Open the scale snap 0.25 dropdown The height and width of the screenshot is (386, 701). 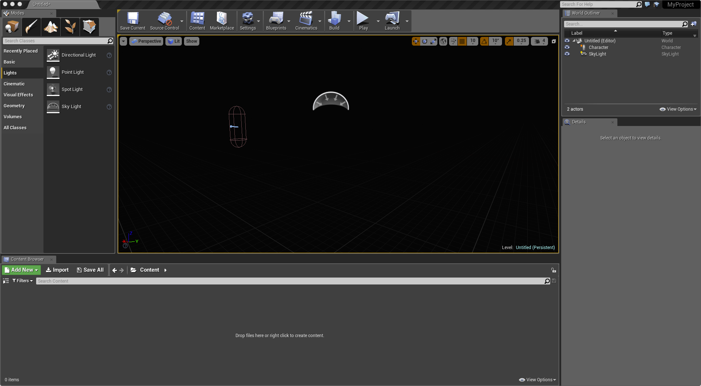point(521,41)
